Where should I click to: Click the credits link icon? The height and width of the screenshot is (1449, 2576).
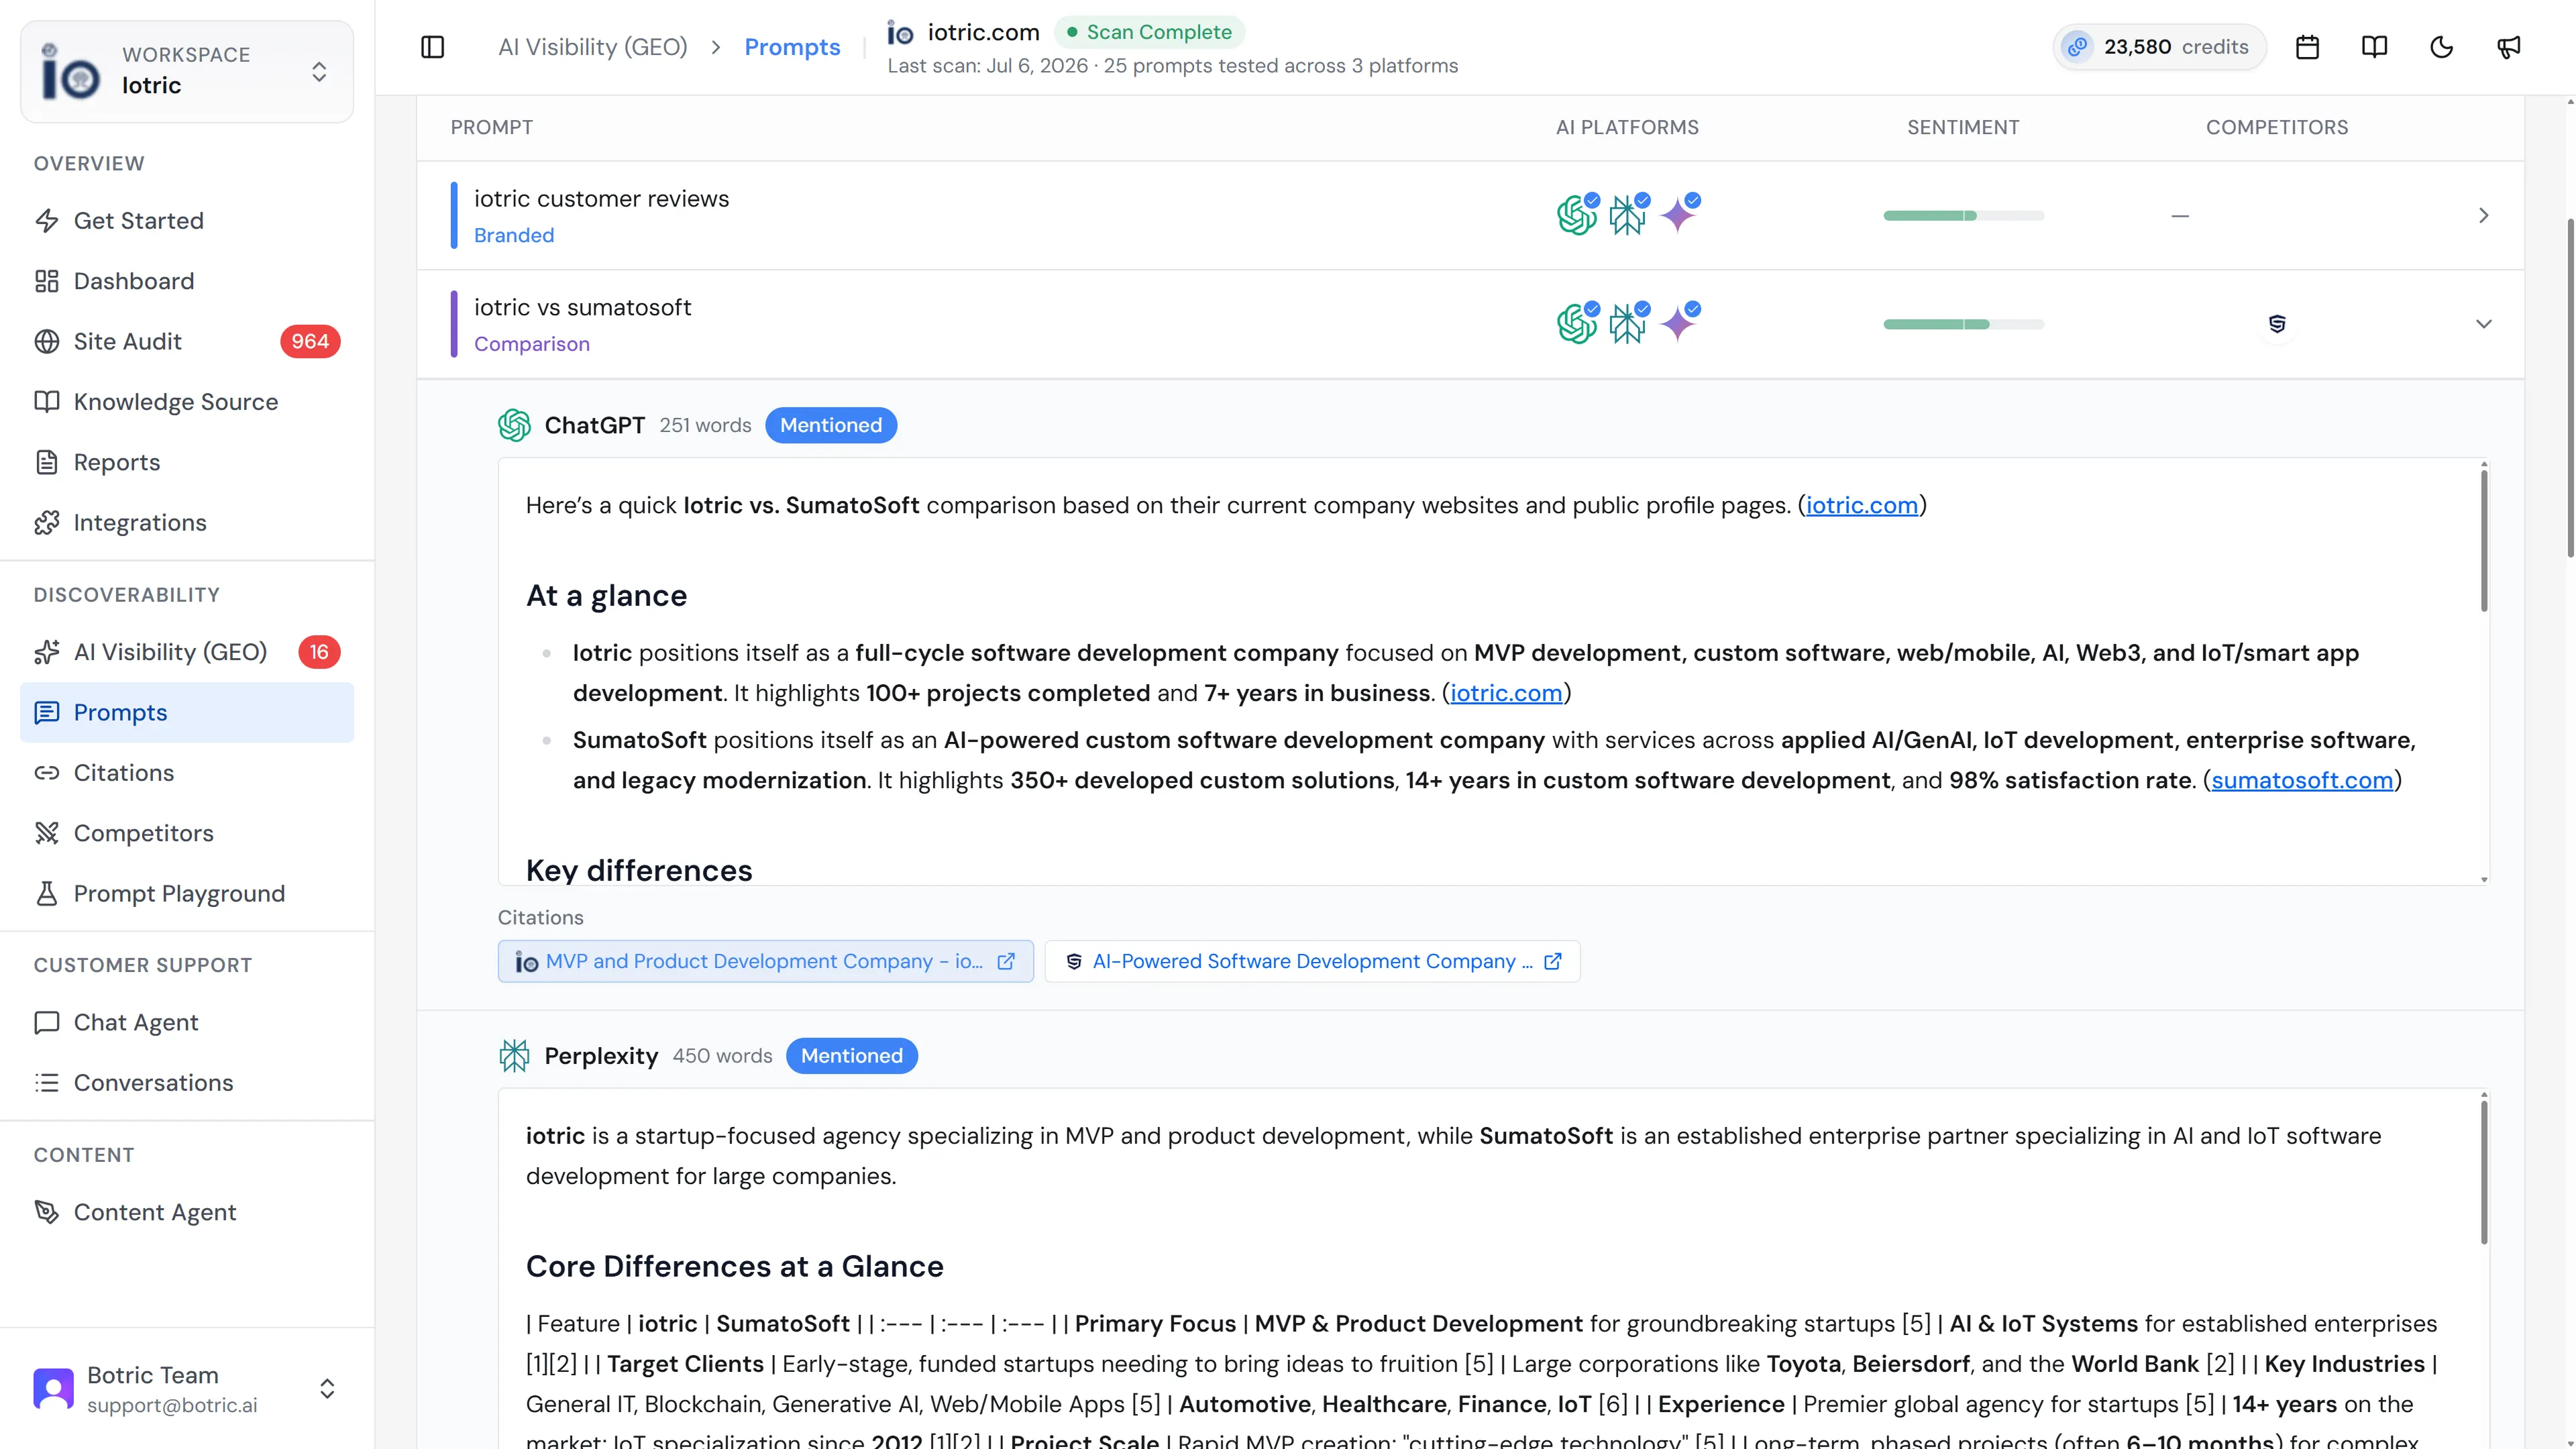click(x=2077, y=47)
